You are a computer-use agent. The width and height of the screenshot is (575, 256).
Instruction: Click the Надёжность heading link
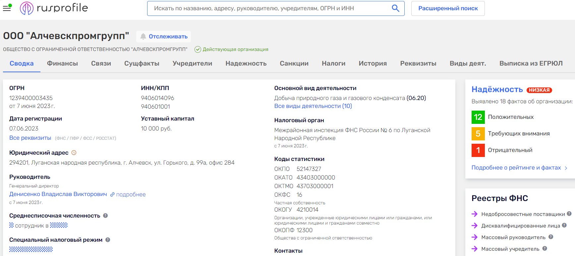[497, 89]
